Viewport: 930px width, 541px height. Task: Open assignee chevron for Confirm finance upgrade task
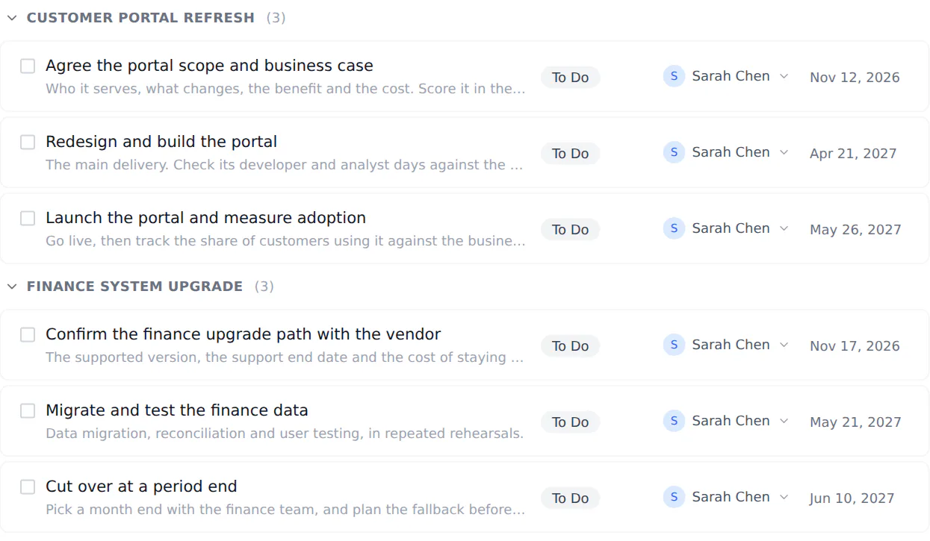784,345
